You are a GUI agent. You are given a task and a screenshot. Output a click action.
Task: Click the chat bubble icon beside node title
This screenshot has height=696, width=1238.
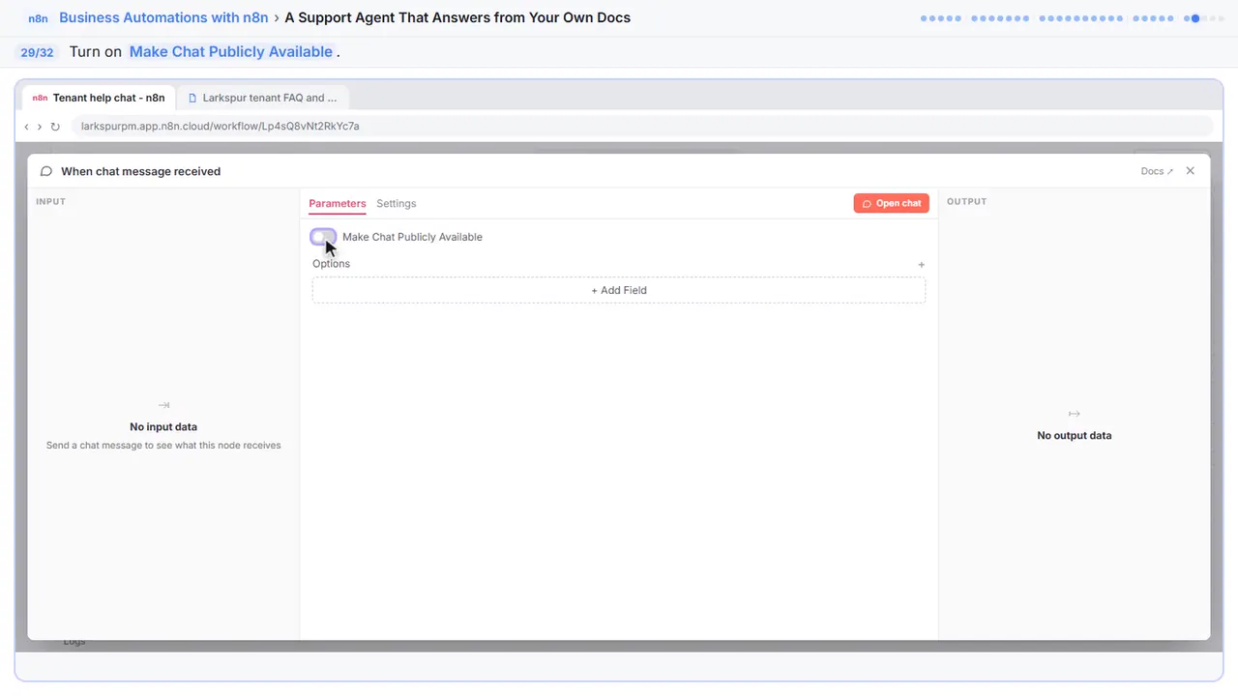[x=46, y=171]
